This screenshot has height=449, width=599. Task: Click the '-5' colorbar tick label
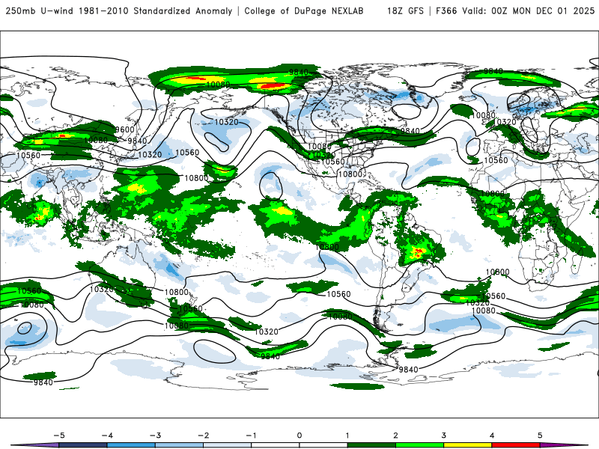[x=59, y=436]
